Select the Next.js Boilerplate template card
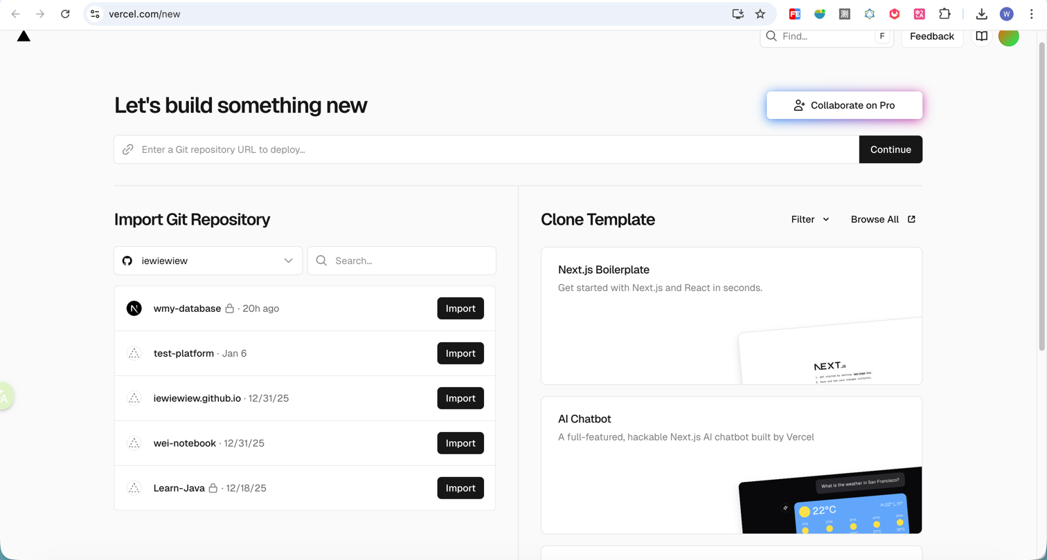 pyautogui.click(x=731, y=315)
